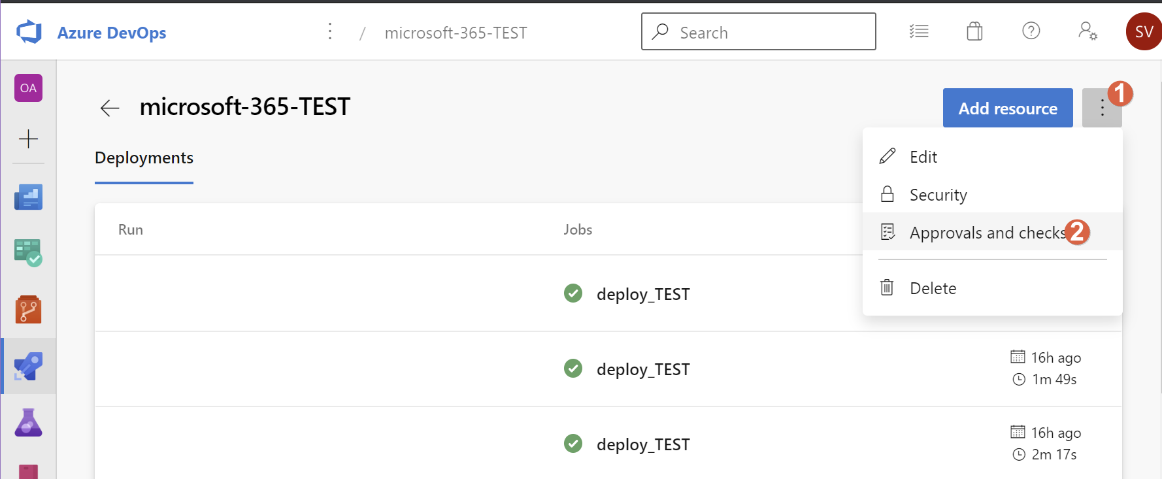Image resolution: width=1162 pixels, height=479 pixels.
Task: Open User settings icon
Action: [x=1087, y=31]
